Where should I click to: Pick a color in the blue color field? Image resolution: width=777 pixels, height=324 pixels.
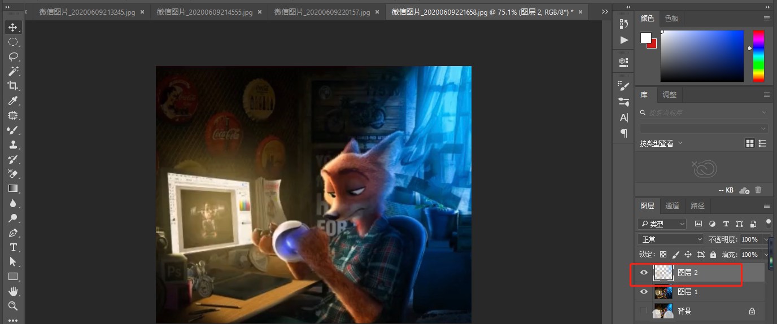(x=702, y=56)
